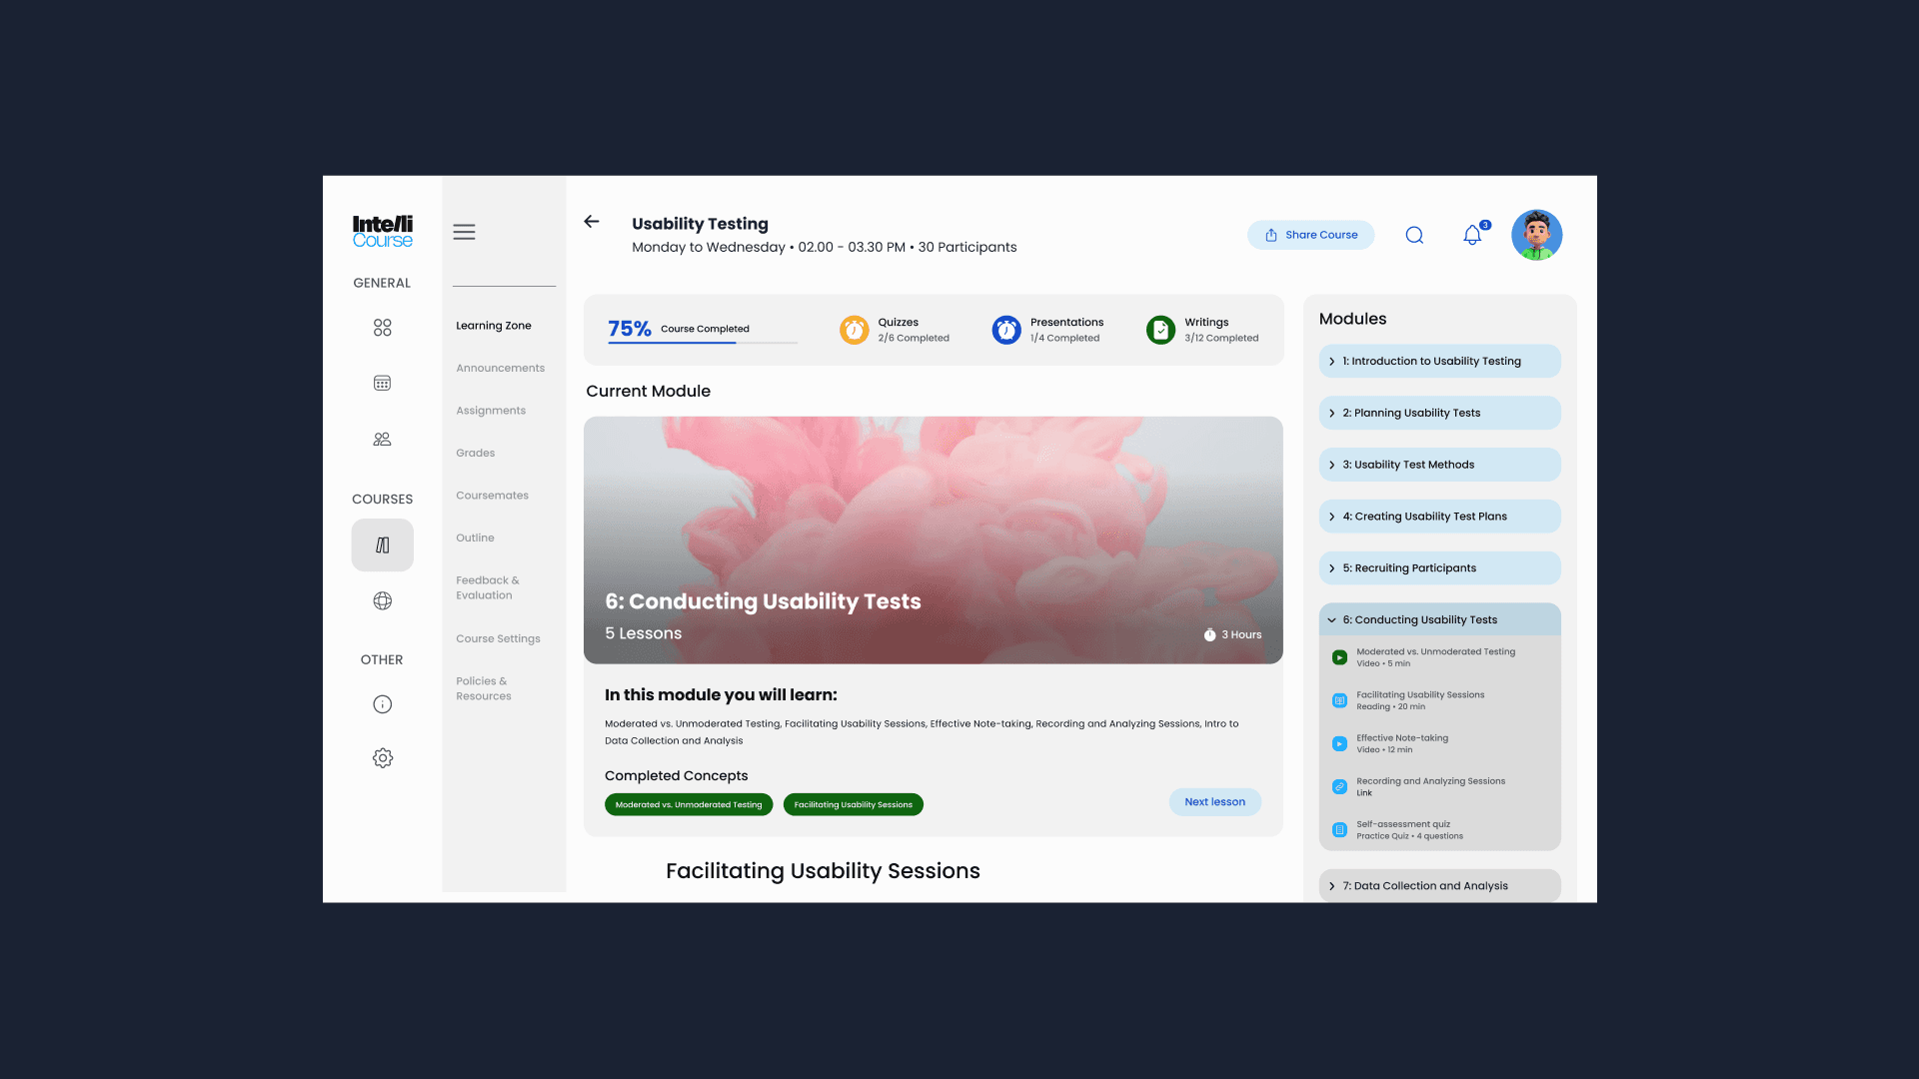This screenshot has width=1919, height=1079.
Task: Click the Share Course button
Action: 1310,236
